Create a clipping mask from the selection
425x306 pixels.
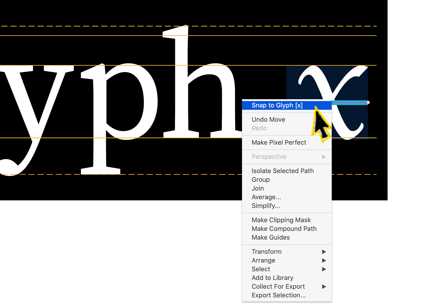[281, 220]
